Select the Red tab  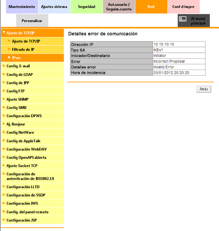[151, 7]
